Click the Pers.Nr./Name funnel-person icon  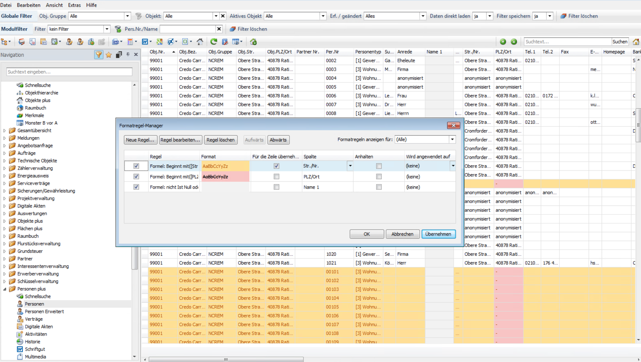tap(118, 29)
